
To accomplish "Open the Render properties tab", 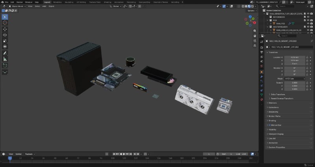I will [261, 48].
